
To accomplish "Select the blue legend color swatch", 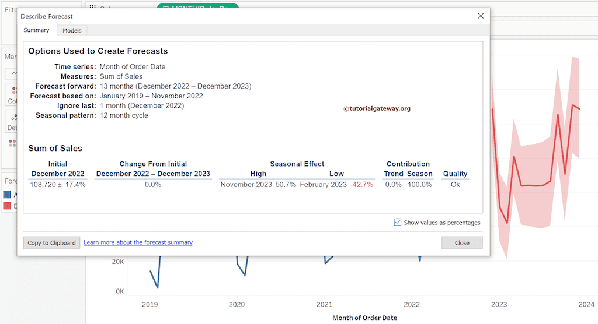I will [x=7, y=195].
